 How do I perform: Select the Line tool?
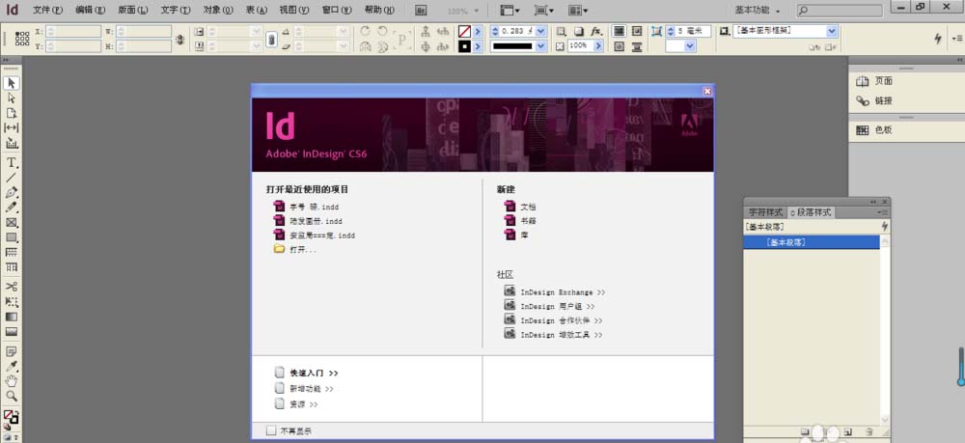[x=11, y=178]
